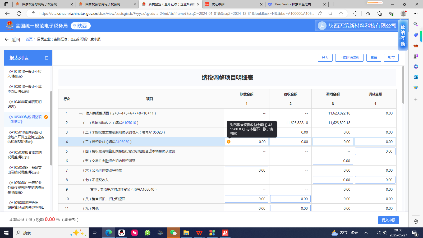Viewport: 423px width, 238px height.
Task: Click the back arrow next to 返回
Action: [7, 39]
